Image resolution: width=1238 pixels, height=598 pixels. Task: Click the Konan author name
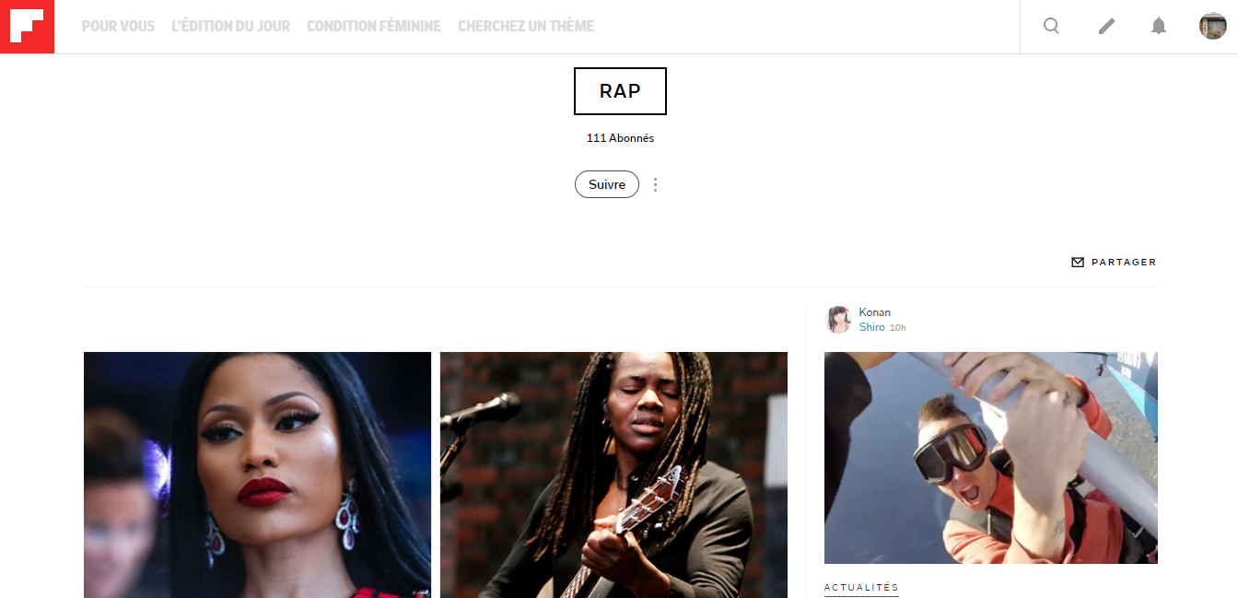point(874,312)
